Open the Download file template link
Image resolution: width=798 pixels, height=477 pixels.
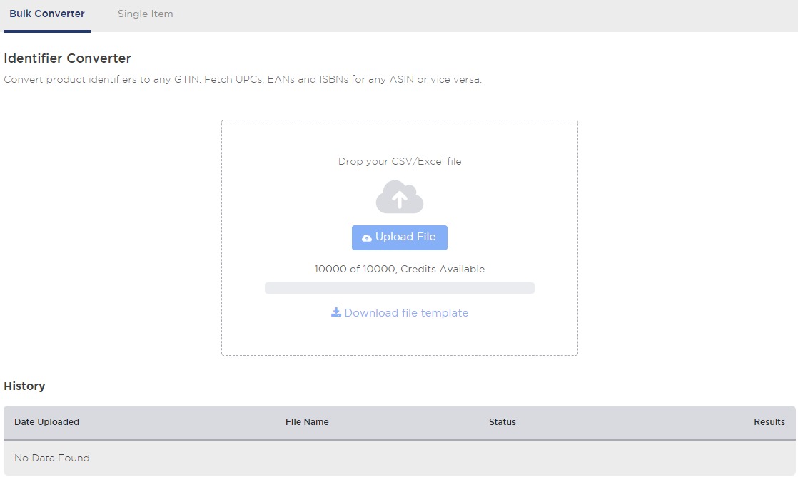405,312
